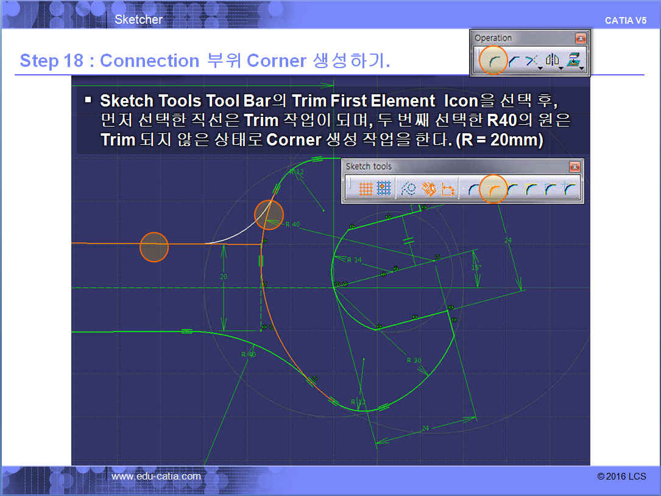Screen dimensions: 661x496
Task: Choose the No Trim corner option
Action: click(x=513, y=189)
